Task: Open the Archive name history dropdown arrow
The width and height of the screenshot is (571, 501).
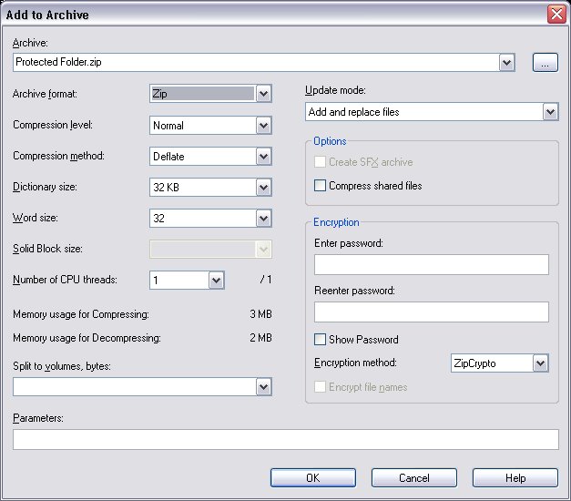Action: 506,62
